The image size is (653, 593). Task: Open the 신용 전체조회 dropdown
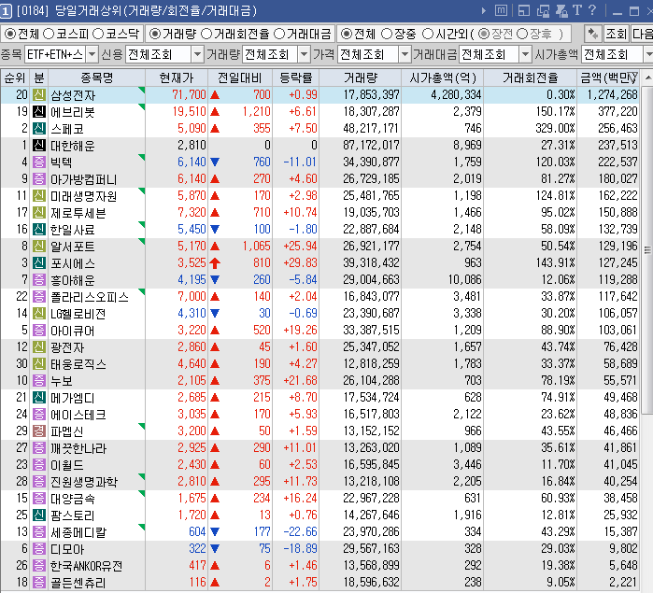pyautogui.click(x=197, y=54)
